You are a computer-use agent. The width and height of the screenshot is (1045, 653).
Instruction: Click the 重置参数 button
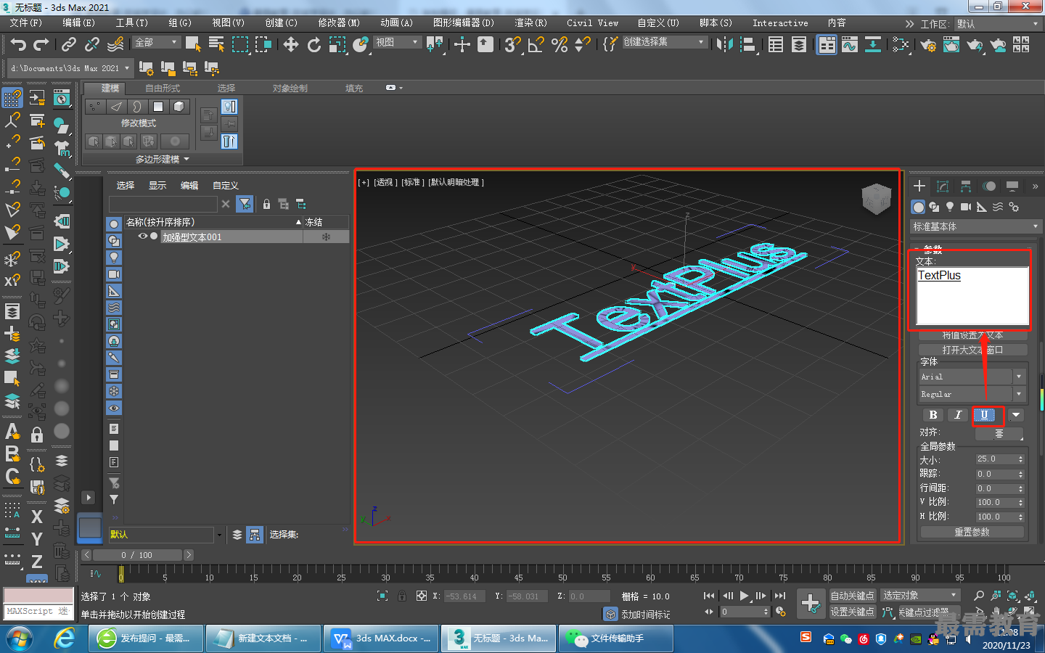(972, 533)
